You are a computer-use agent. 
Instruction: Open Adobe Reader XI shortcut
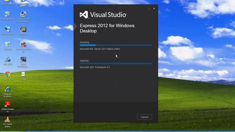click(8, 107)
